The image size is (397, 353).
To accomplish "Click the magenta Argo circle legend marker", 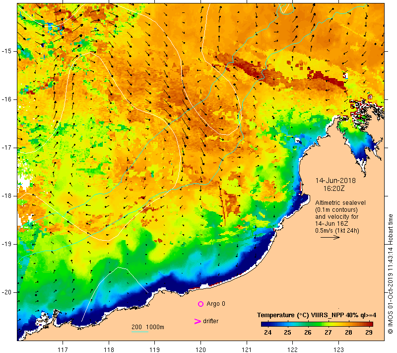I will 200,304.
